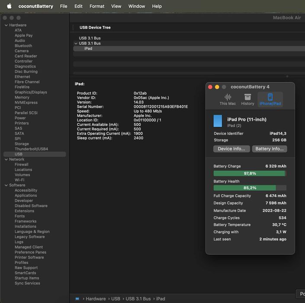Click the Battery Charge progress bar
Viewport: 305px width, 303px height.
click(x=250, y=173)
